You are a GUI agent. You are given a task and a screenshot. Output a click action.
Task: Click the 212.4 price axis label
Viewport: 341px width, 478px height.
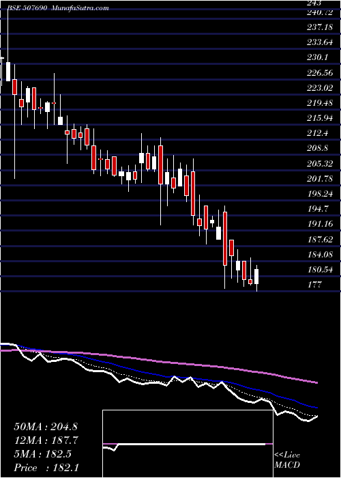click(317, 134)
